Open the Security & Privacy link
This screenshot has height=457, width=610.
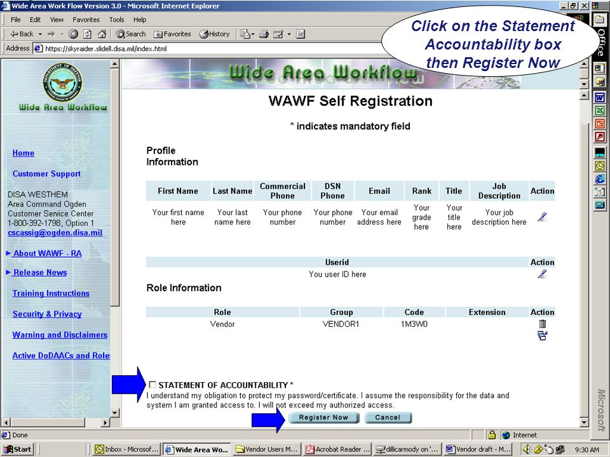tap(47, 314)
